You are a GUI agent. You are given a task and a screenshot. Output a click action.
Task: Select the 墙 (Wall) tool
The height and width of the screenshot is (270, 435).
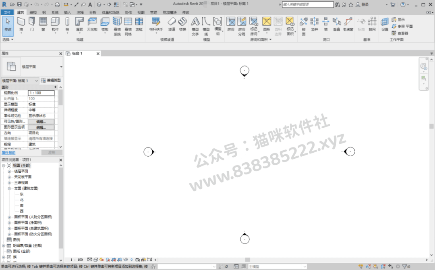[21, 25]
